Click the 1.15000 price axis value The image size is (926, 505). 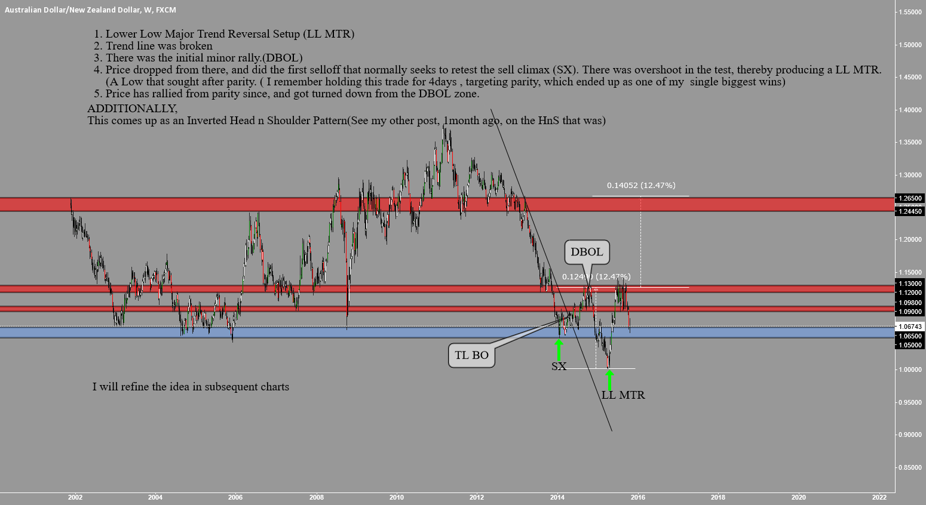click(x=910, y=272)
